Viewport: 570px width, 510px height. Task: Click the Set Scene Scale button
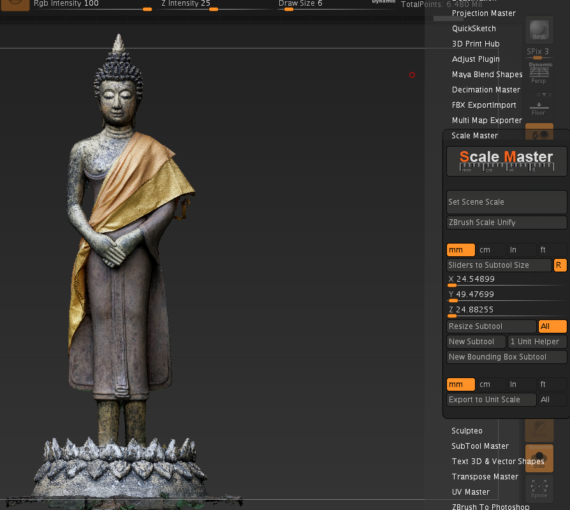click(x=506, y=202)
